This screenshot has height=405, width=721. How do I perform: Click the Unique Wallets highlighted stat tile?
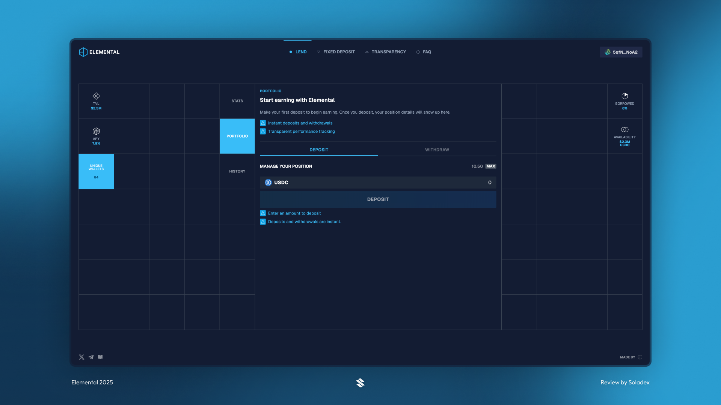point(96,171)
